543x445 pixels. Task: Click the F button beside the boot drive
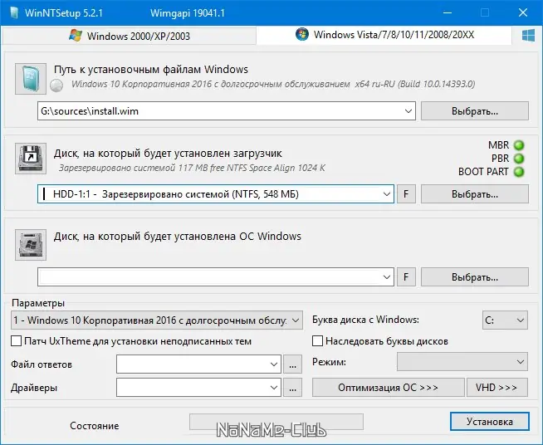(x=406, y=194)
